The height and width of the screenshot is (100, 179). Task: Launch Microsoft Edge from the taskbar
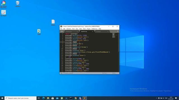tap(44, 98)
